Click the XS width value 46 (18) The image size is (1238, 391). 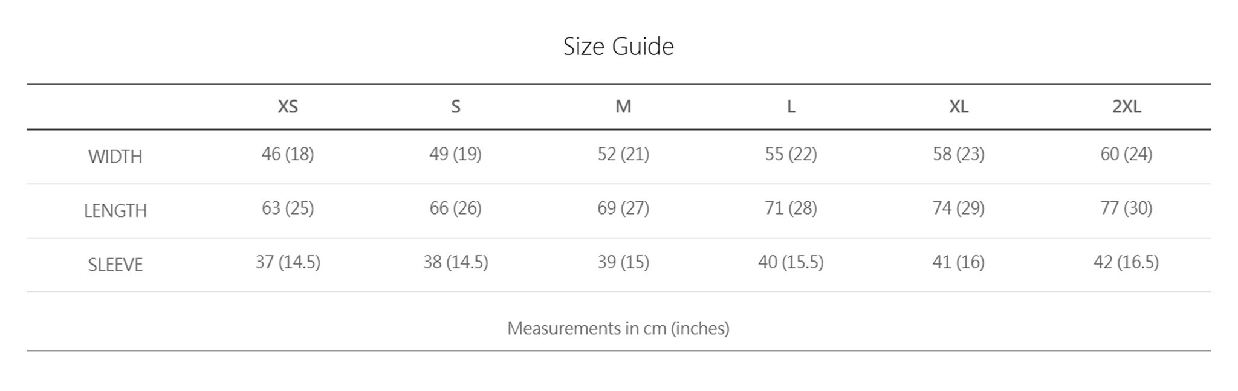click(x=288, y=154)
